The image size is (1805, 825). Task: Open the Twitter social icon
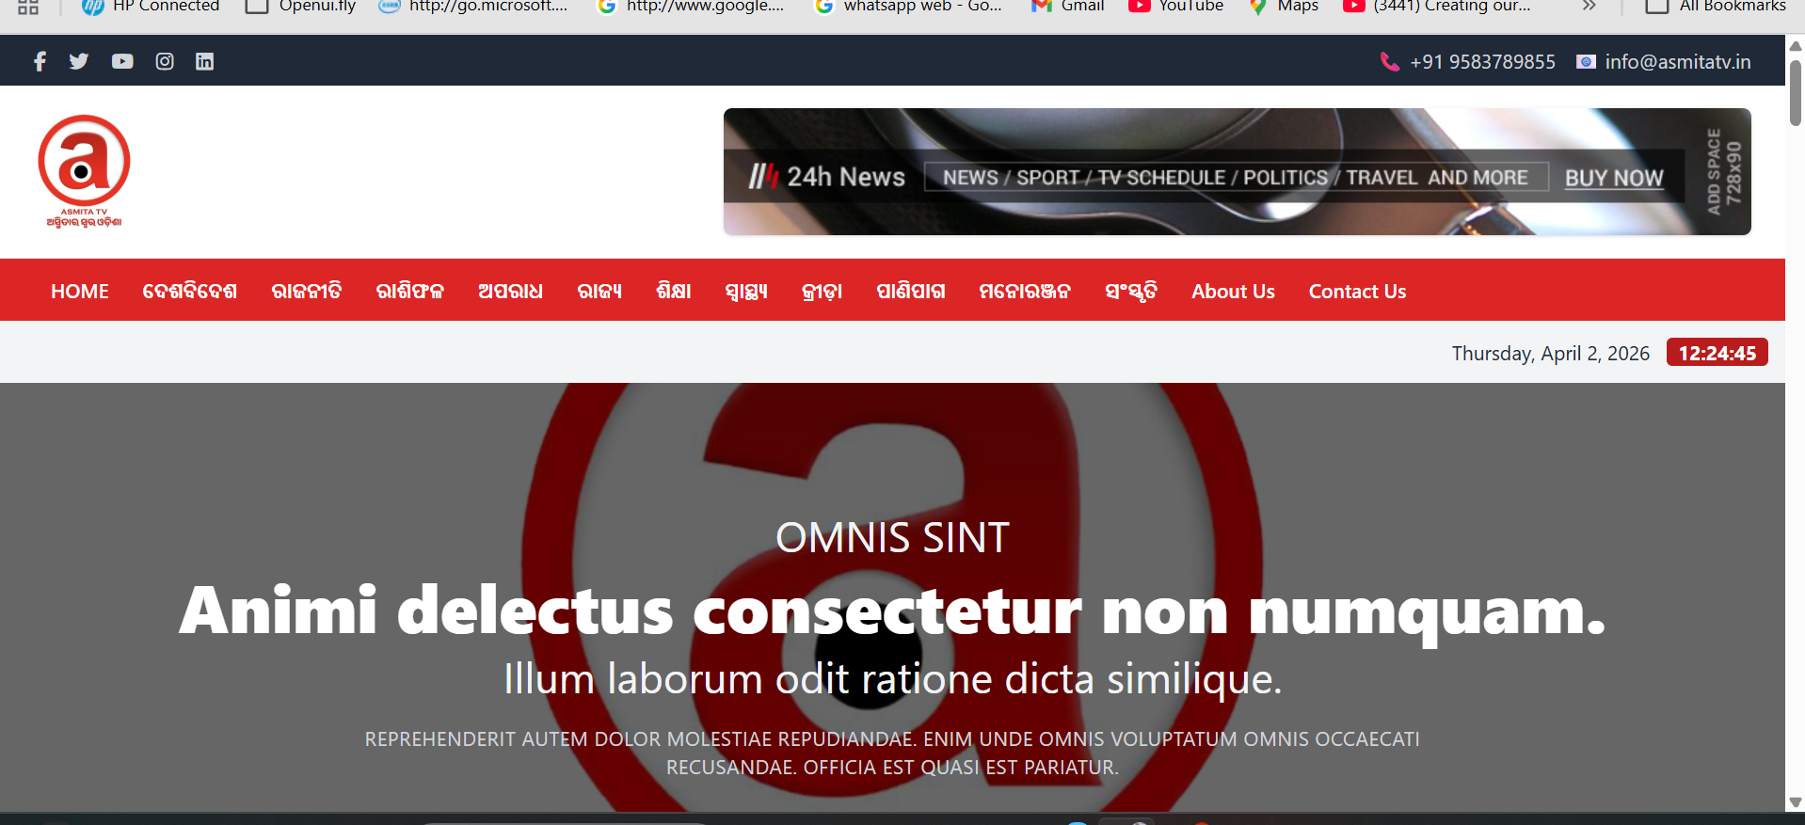pos(79,62)
